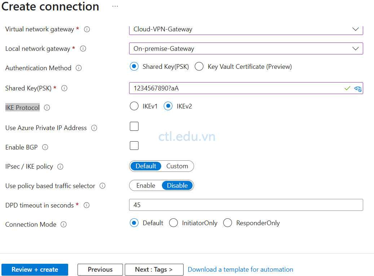
Task: Show info tooltip for DPD timeout in seconds
Action: pyautogui.click(x=87, y=205)
